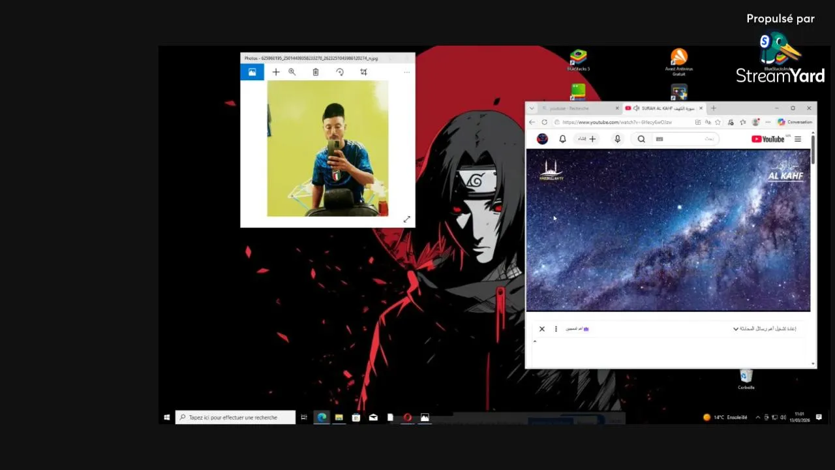Screen dimensions: 835x470
Task: Rotate the photo in Photos
Action: (x=340, y=72)
